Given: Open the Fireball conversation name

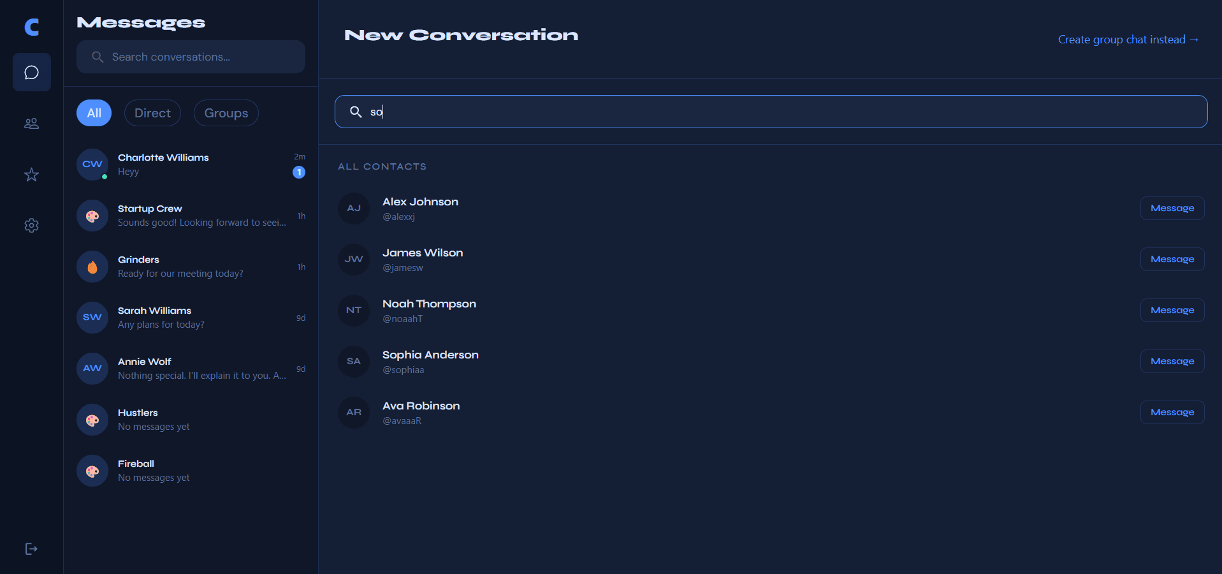Looking at the screenshot, I should [x=136, y=464].
